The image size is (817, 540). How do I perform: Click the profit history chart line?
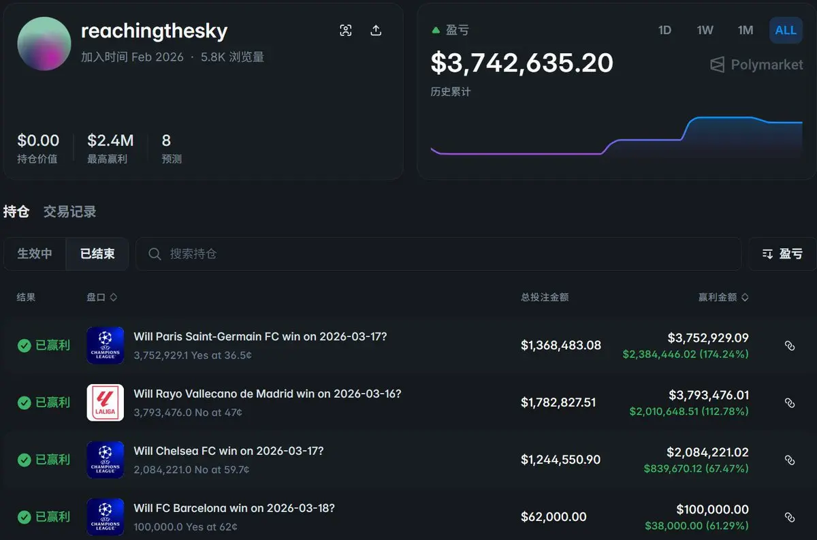coord(616,136)
